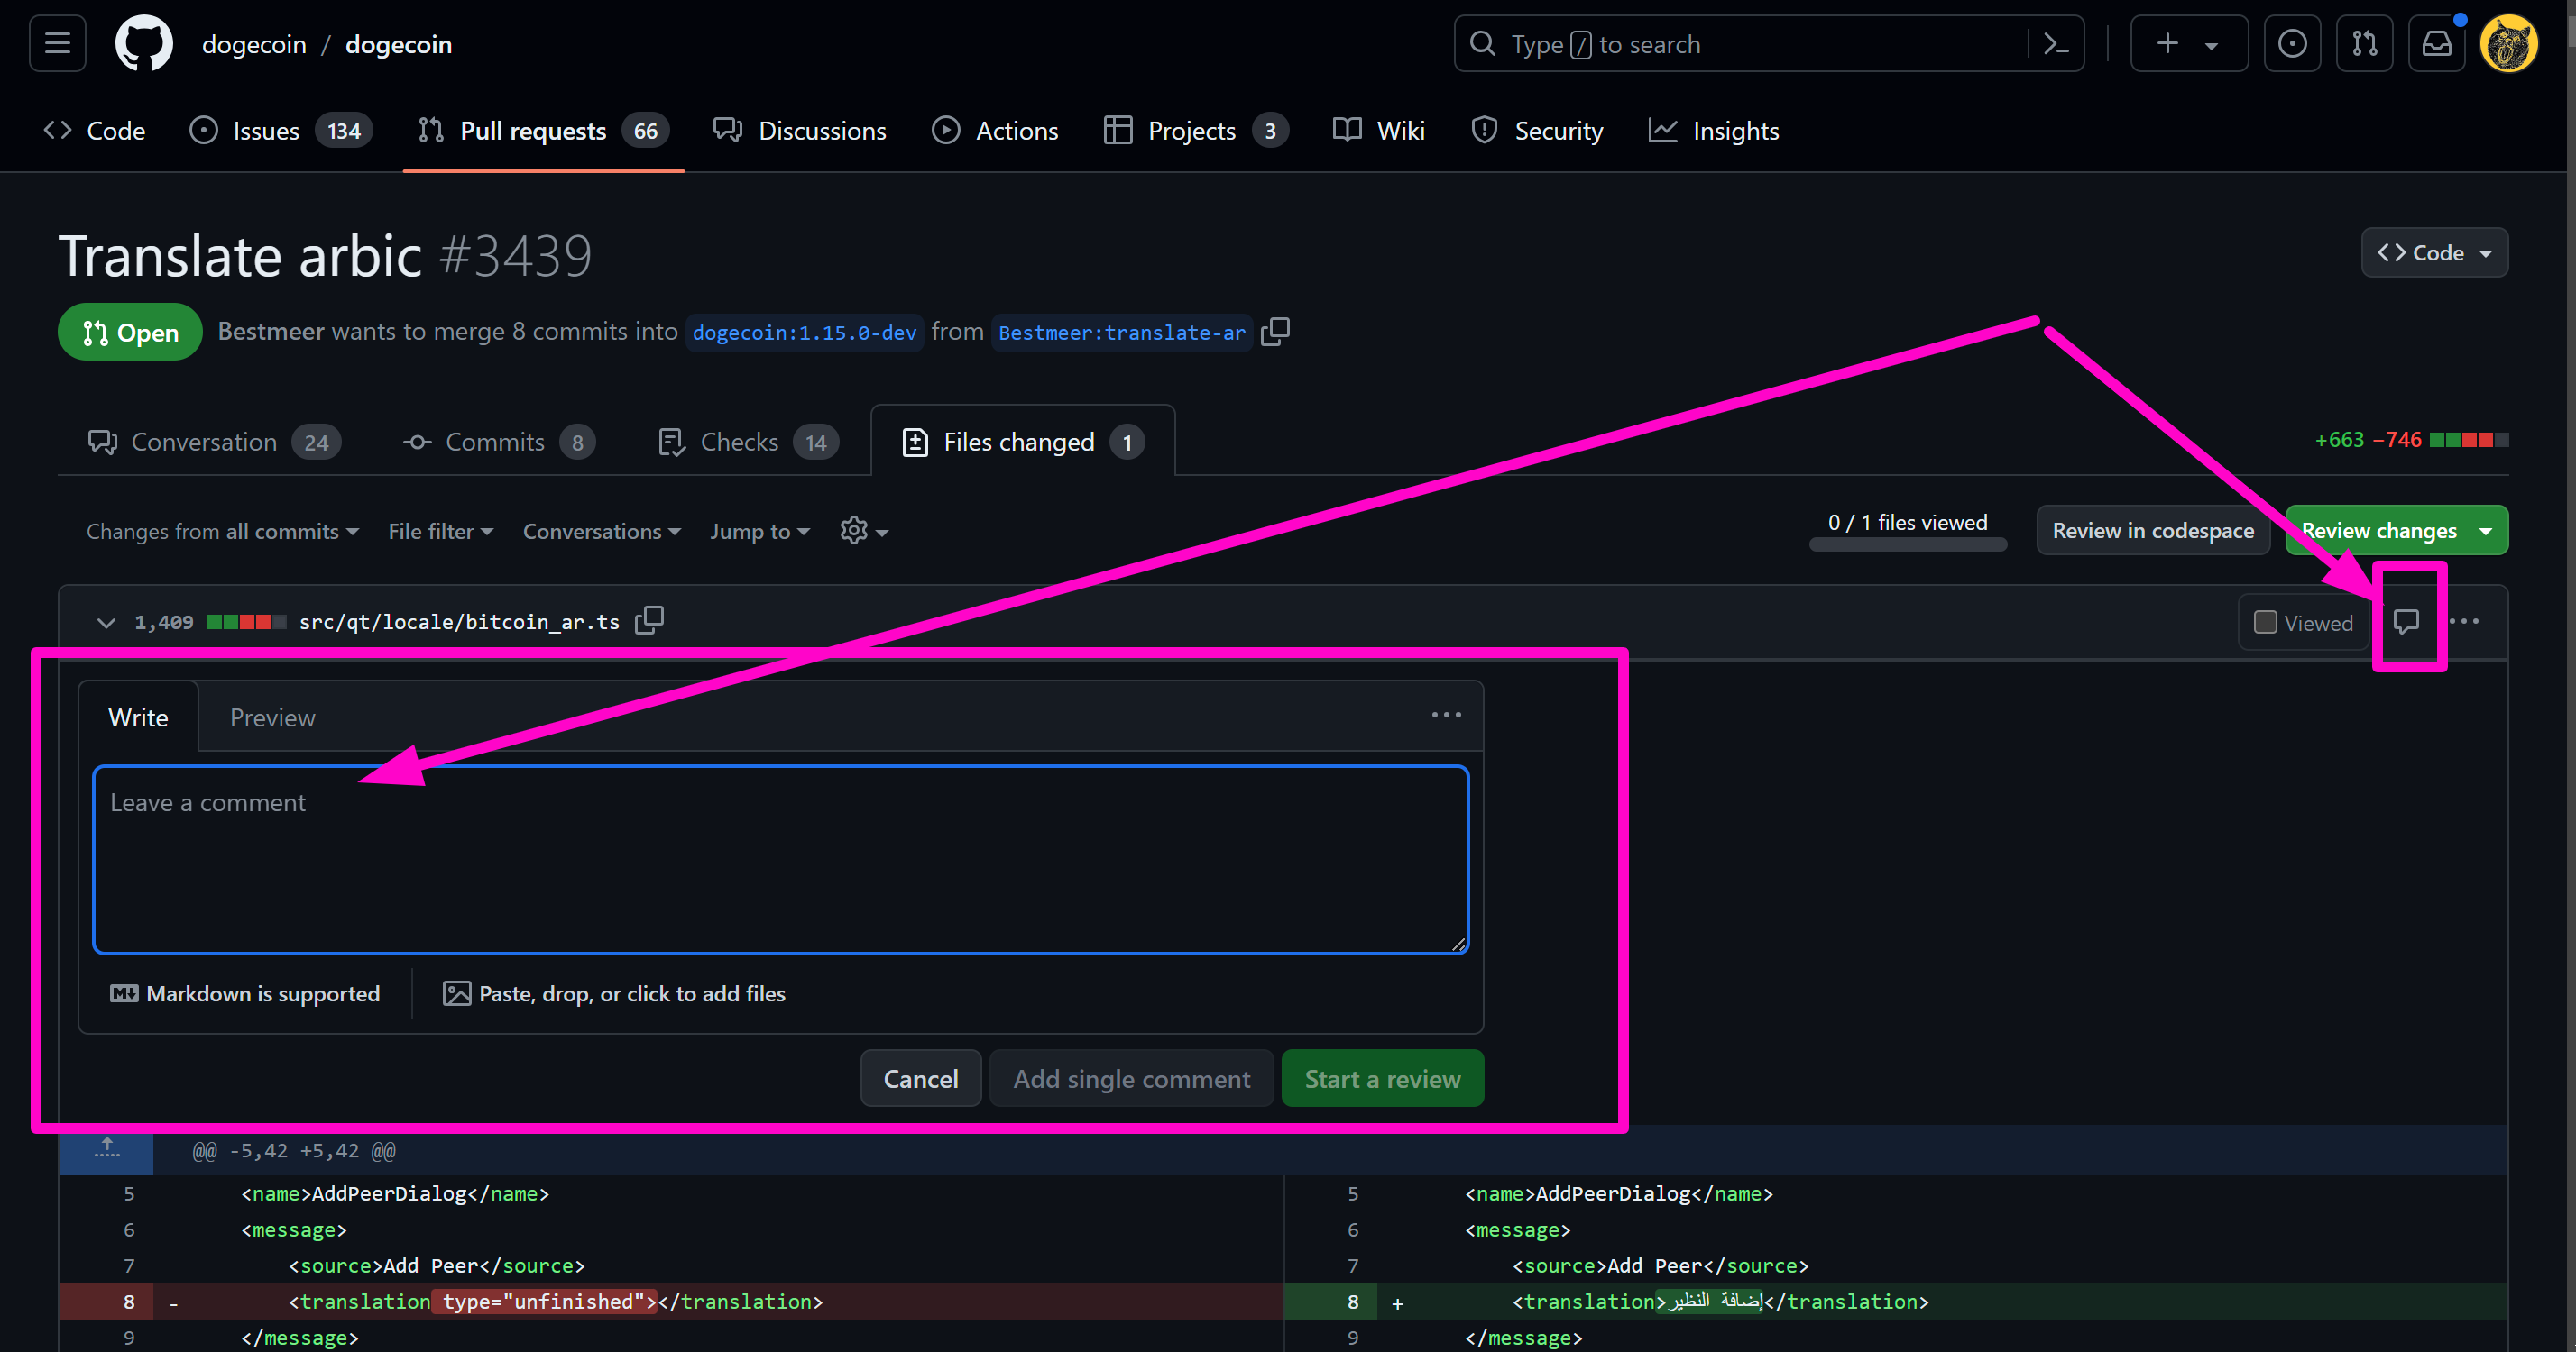Open file options three-dot menu
The image size is (2576, 1352).
2465,622
